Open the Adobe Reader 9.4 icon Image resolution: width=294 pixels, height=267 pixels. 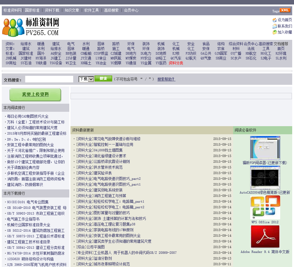pos(265,237)
